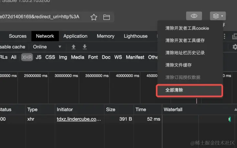Switch to the Network tab
This screenshot has width=237, height=148.
45,36
